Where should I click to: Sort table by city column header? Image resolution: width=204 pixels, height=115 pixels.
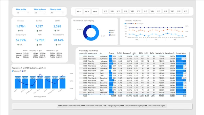point(101,53)
